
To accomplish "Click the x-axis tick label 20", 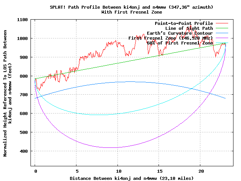I will [x=201, y=171].
